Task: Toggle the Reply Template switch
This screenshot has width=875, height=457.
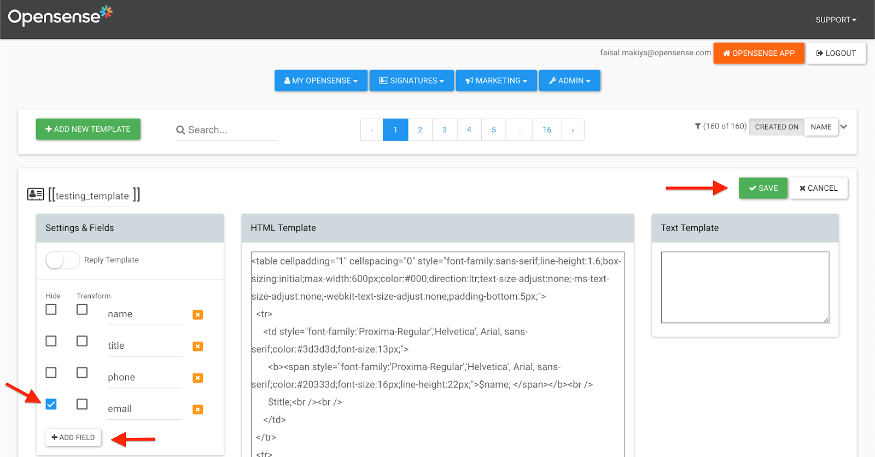Action: tap(62, 260)
